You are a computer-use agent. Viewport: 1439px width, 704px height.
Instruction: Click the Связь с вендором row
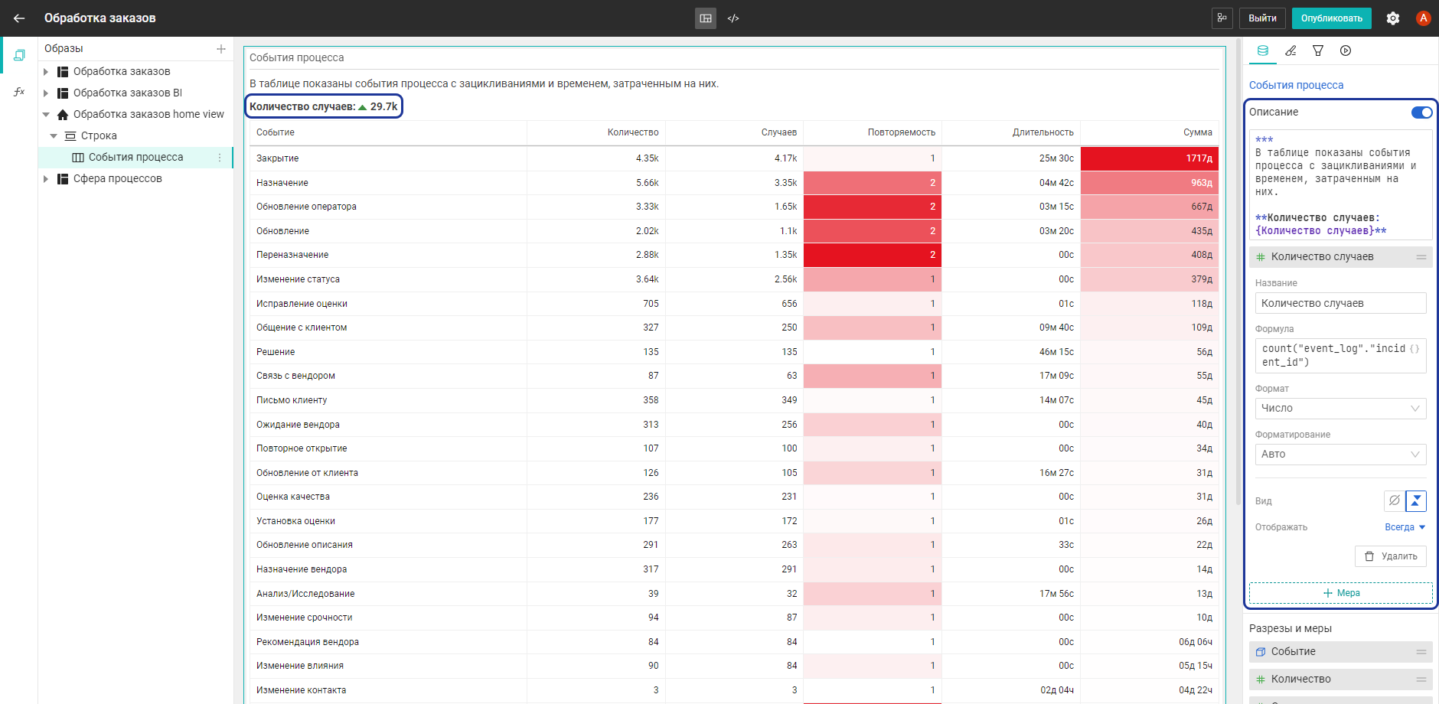[x=734, y=376]
